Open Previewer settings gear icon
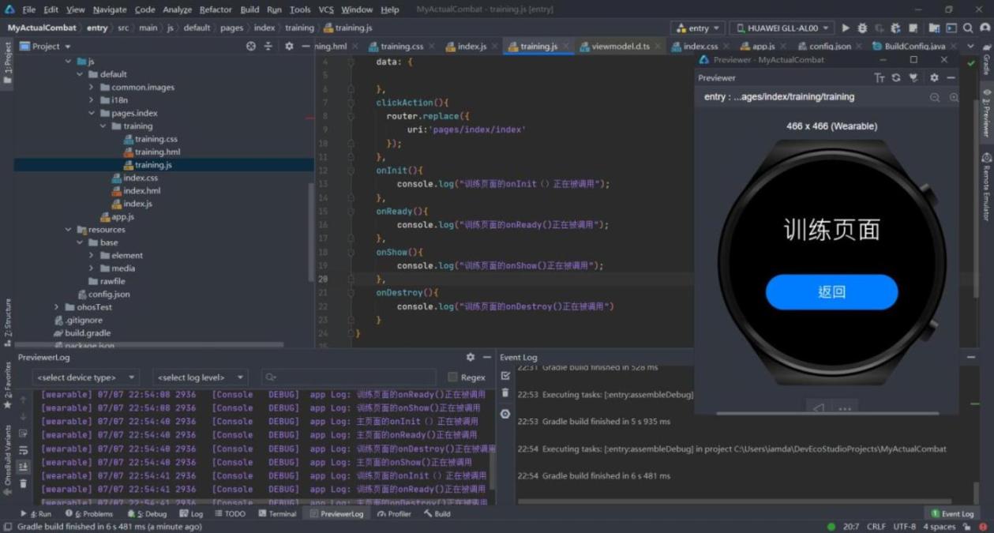Image resolution: width=994 pixels, height=533 pixels. [934, 78]
